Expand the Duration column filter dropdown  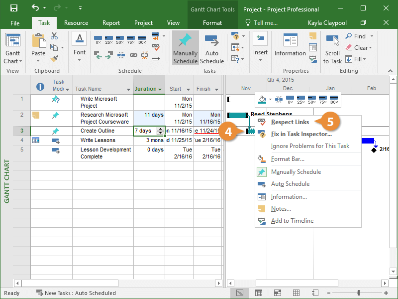click(160, 90)
